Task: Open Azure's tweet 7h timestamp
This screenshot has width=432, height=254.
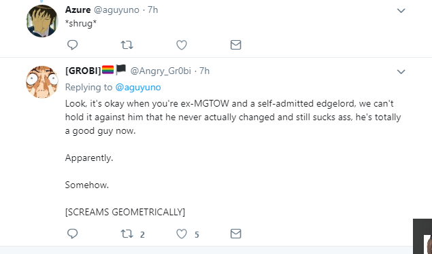Action: coord(153,10)
